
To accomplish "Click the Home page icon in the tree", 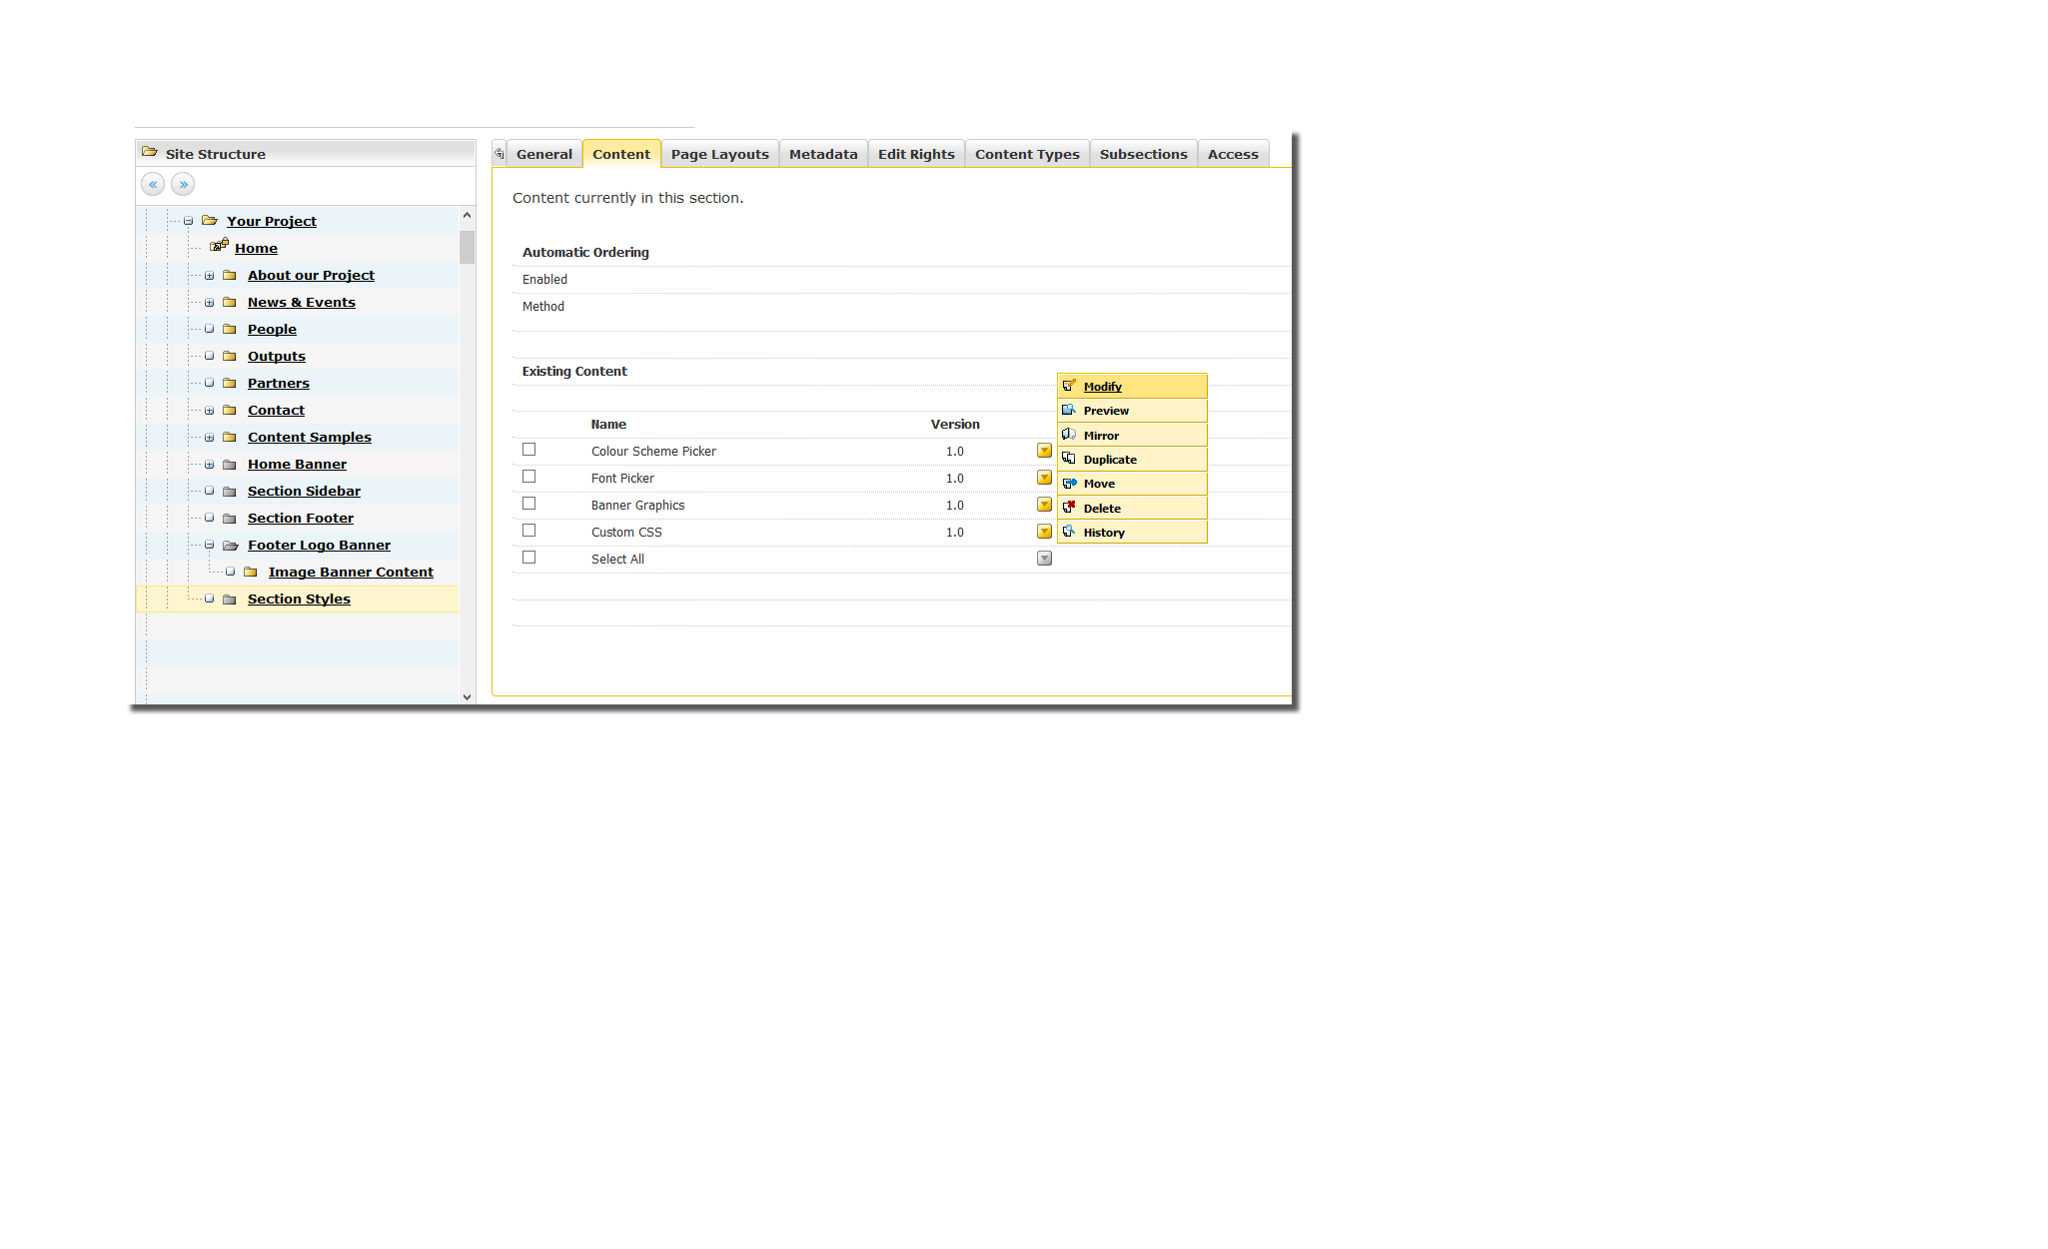I will [x=219, y=245].
